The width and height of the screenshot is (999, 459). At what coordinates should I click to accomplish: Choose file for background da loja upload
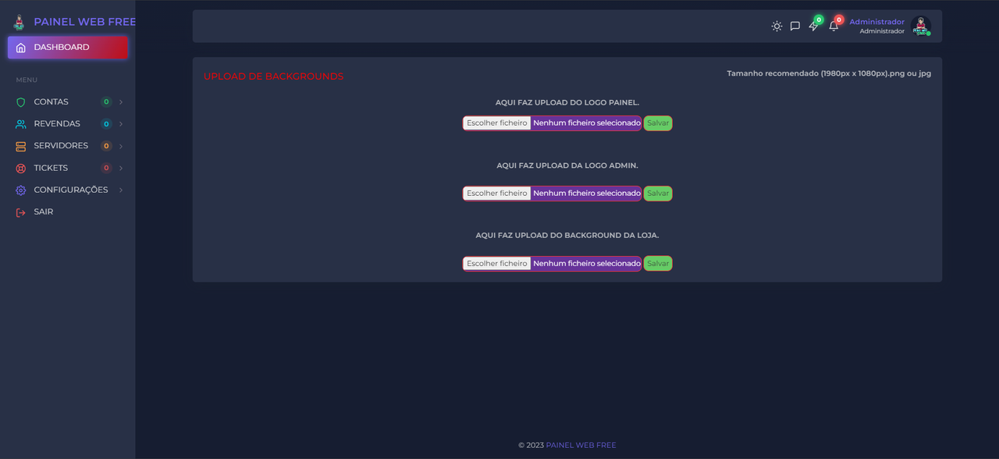pyautogui.click(x=497, y=264)
